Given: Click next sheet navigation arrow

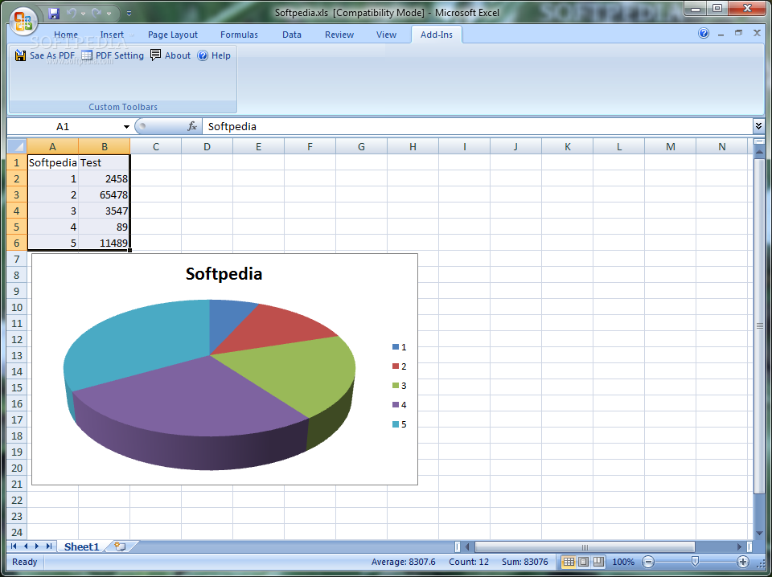Looking at the screenshot, I should point(37,546).
